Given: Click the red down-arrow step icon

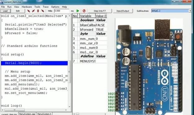Looking at the screenshot, I should click(38, 11).
